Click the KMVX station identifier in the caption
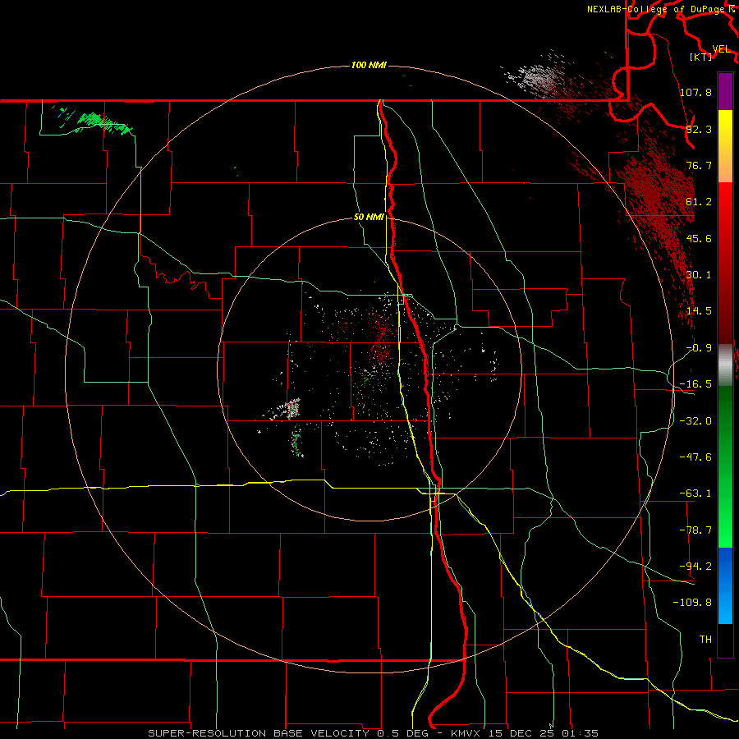Viewport: 739px width, 739px height. [x=464, y=733]
